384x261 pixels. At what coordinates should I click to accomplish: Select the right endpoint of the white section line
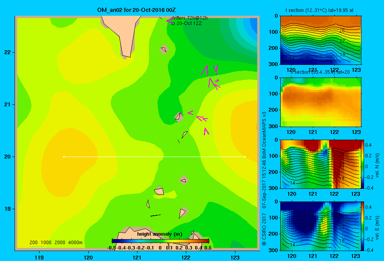[x=245, y=157]
